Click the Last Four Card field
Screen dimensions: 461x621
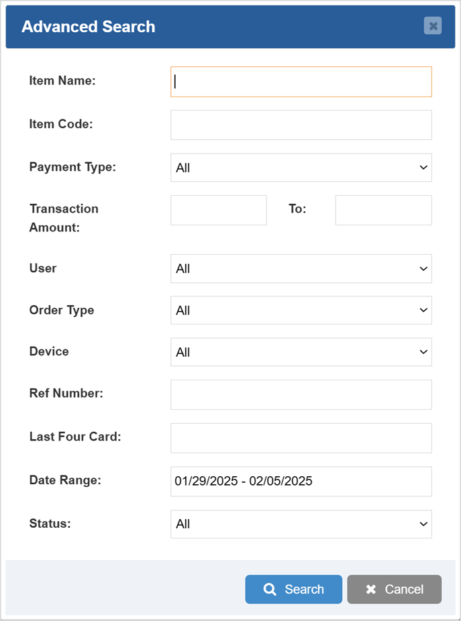click(x=301, y=437)
